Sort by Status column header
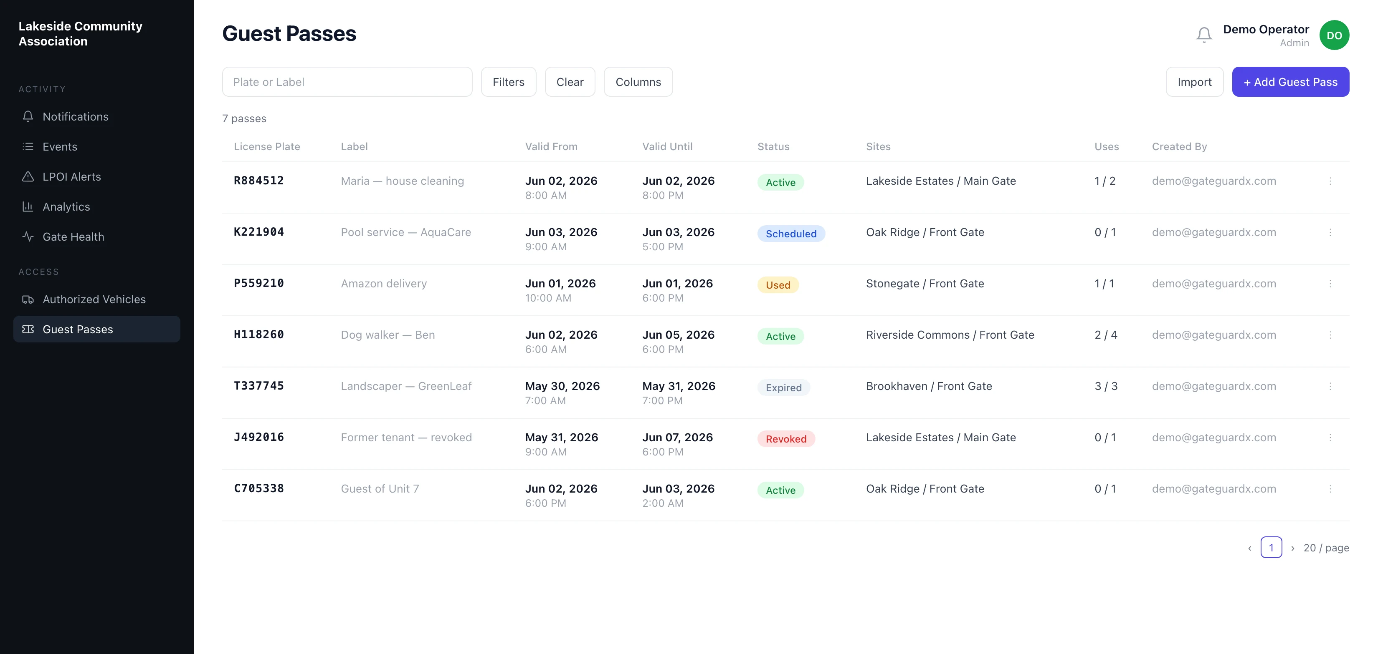 pos(773,146)
